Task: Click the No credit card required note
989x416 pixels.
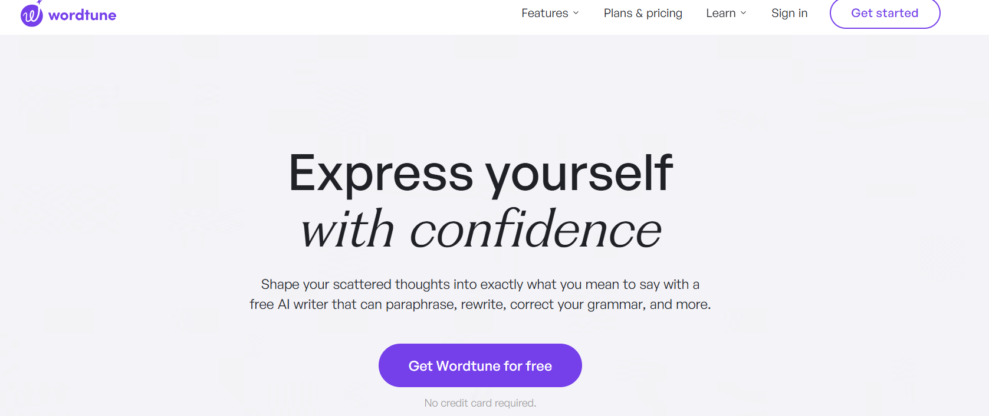Action: click(x=480, y=403)
